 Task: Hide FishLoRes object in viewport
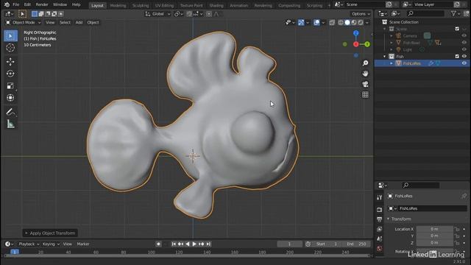464,63
